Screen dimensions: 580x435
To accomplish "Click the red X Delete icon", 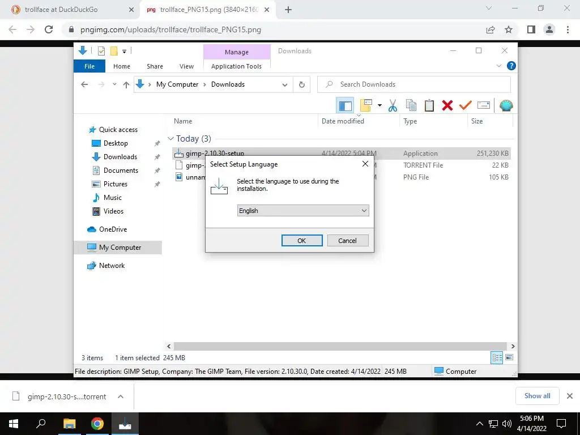I will (447, 105).
